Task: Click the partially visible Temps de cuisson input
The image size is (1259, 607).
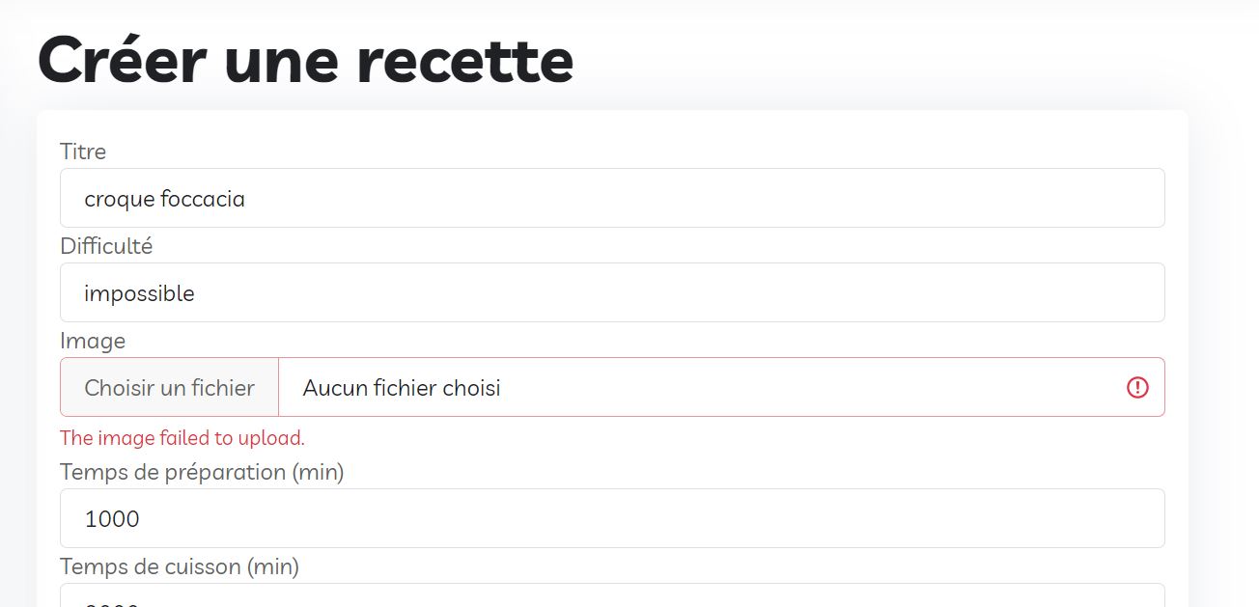Action: [612, 596]
